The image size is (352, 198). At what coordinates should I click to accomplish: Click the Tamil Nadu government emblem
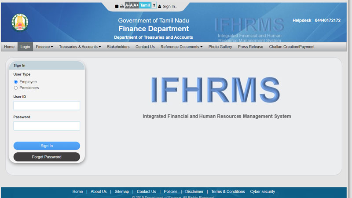coord(20,22)
